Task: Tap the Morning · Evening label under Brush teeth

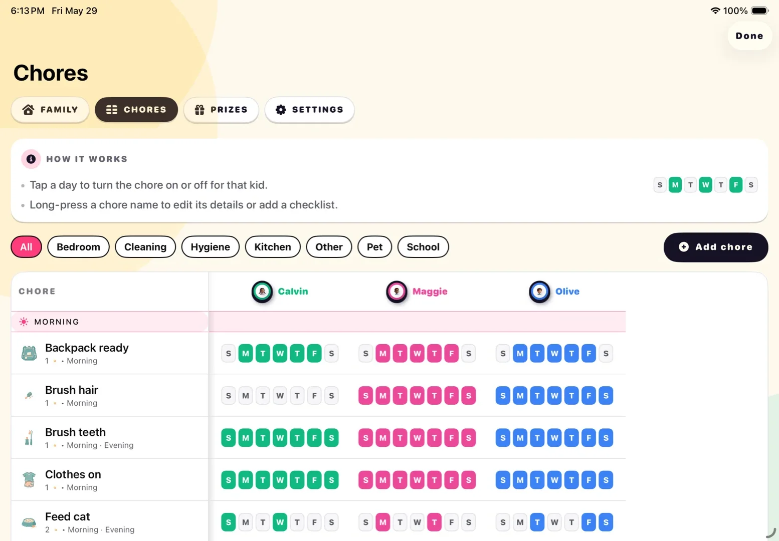Action: (x=100, y=445)
